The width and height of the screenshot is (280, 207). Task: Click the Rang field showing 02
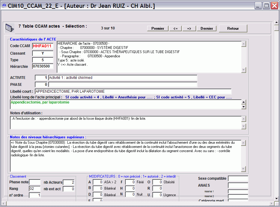pyautogui.click(x=35, y=189)
